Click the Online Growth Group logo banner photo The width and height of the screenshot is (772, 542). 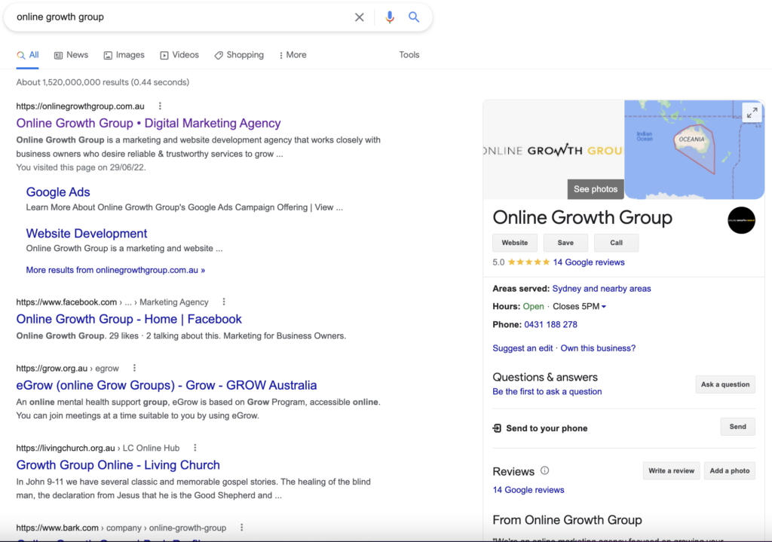(553, 150)
